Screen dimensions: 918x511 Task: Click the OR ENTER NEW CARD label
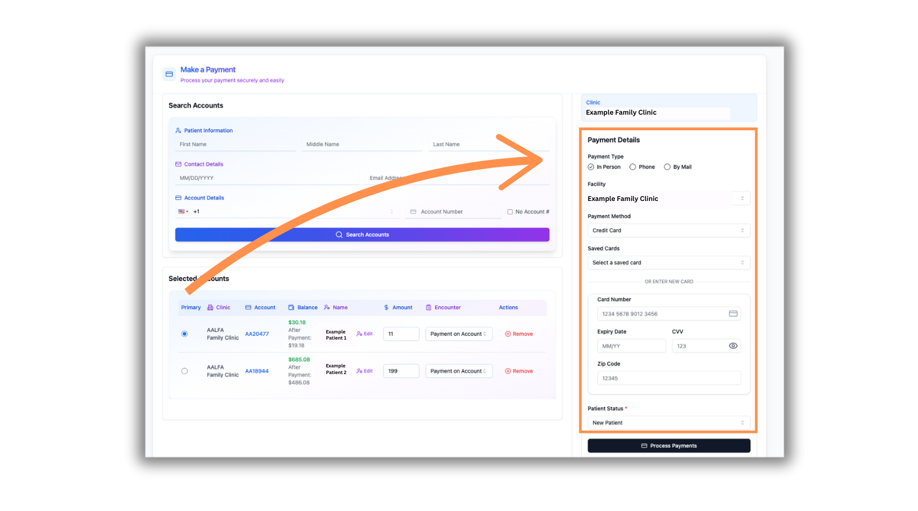(669, 282)
